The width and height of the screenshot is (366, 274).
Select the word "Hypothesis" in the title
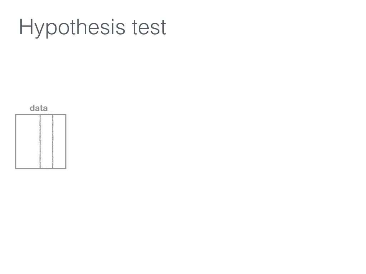click(72, 27)
